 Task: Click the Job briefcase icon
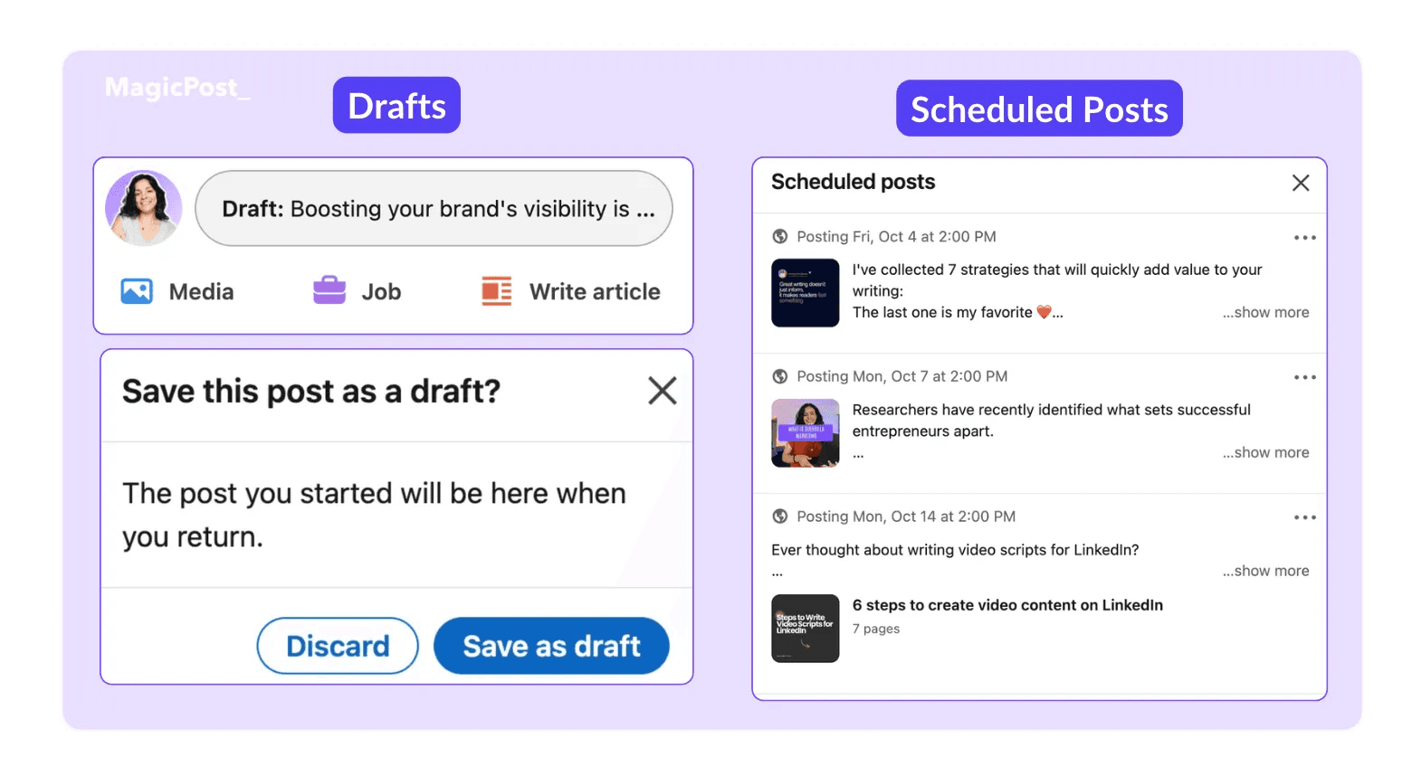329,290
